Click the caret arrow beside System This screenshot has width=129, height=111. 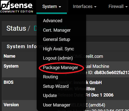[x=60, y=7]
